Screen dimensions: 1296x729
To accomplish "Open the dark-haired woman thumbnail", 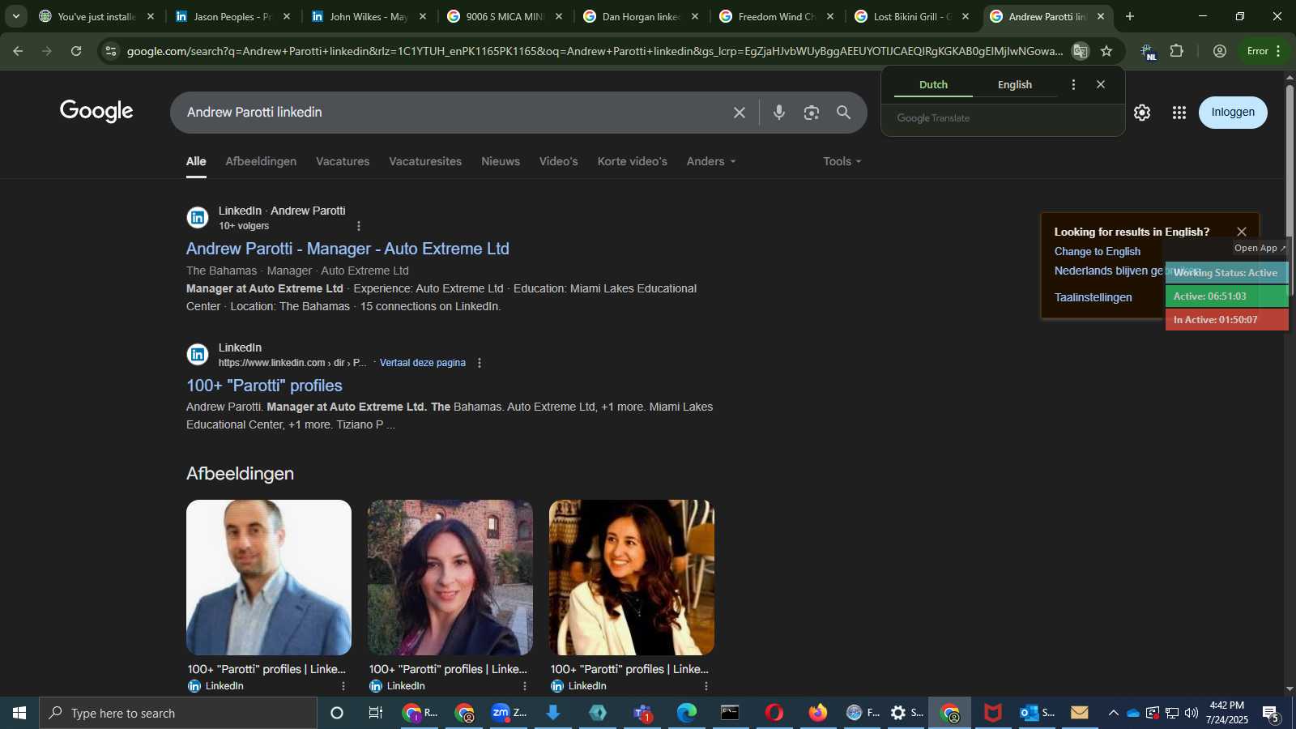I will (x=450, y=578).
